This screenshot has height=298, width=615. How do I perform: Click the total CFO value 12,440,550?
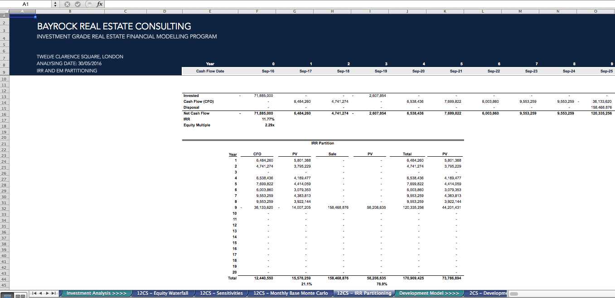(x=263, y=278)
